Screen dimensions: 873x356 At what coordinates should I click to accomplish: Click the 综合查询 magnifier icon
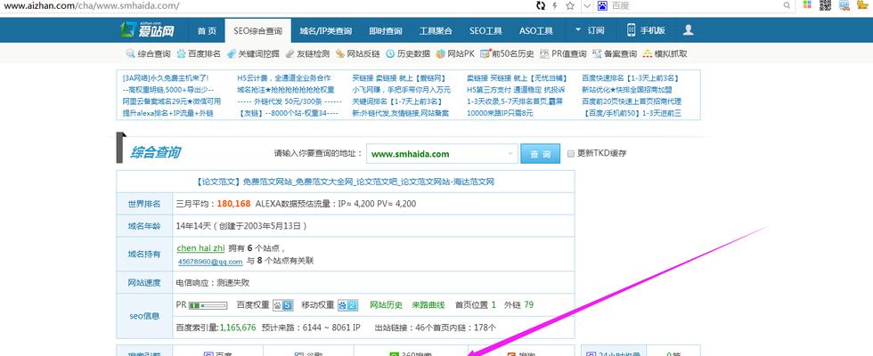[x=130, y=54]
